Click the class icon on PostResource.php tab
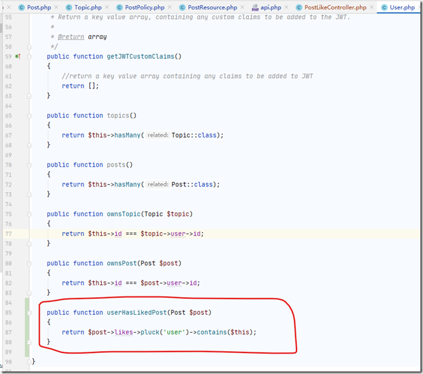 pos(182,8)
